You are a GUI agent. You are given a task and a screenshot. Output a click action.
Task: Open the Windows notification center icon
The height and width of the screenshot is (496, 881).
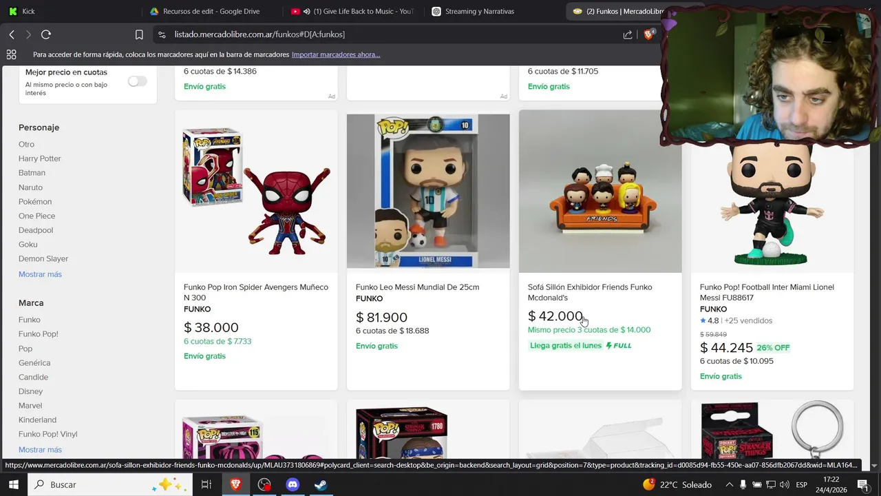(863, 484)
